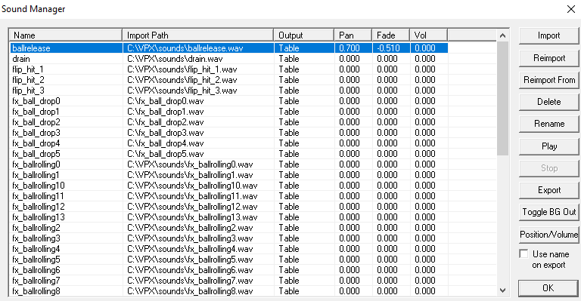
Task: Open Position/Volume settings
Action: coord(548,235)
